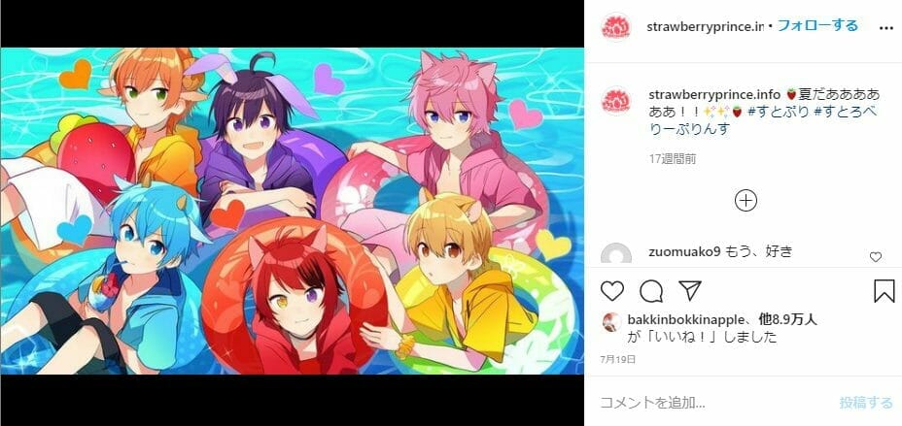
Task: Click the 17週間前 timestamp
Action: (673, 159)
